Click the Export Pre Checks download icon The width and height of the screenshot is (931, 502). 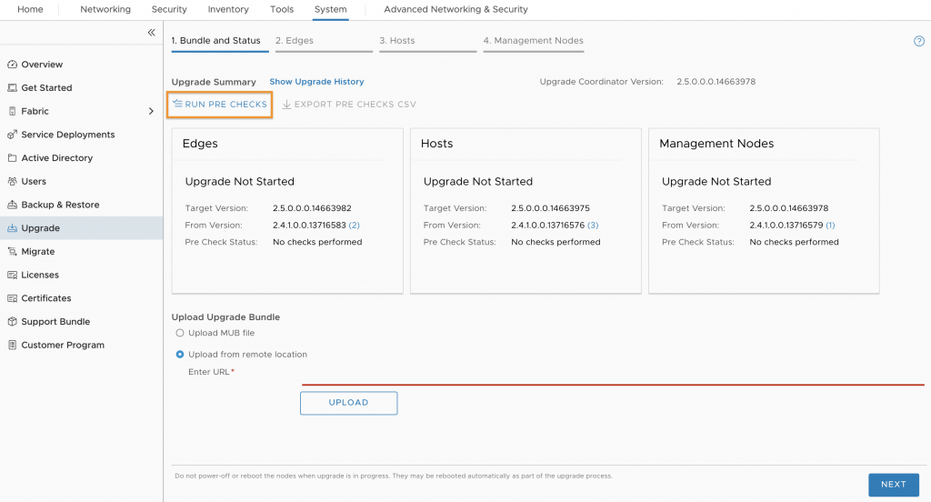pos(286,104)
